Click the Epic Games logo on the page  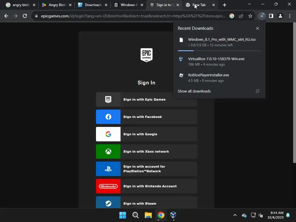(147, 55)
